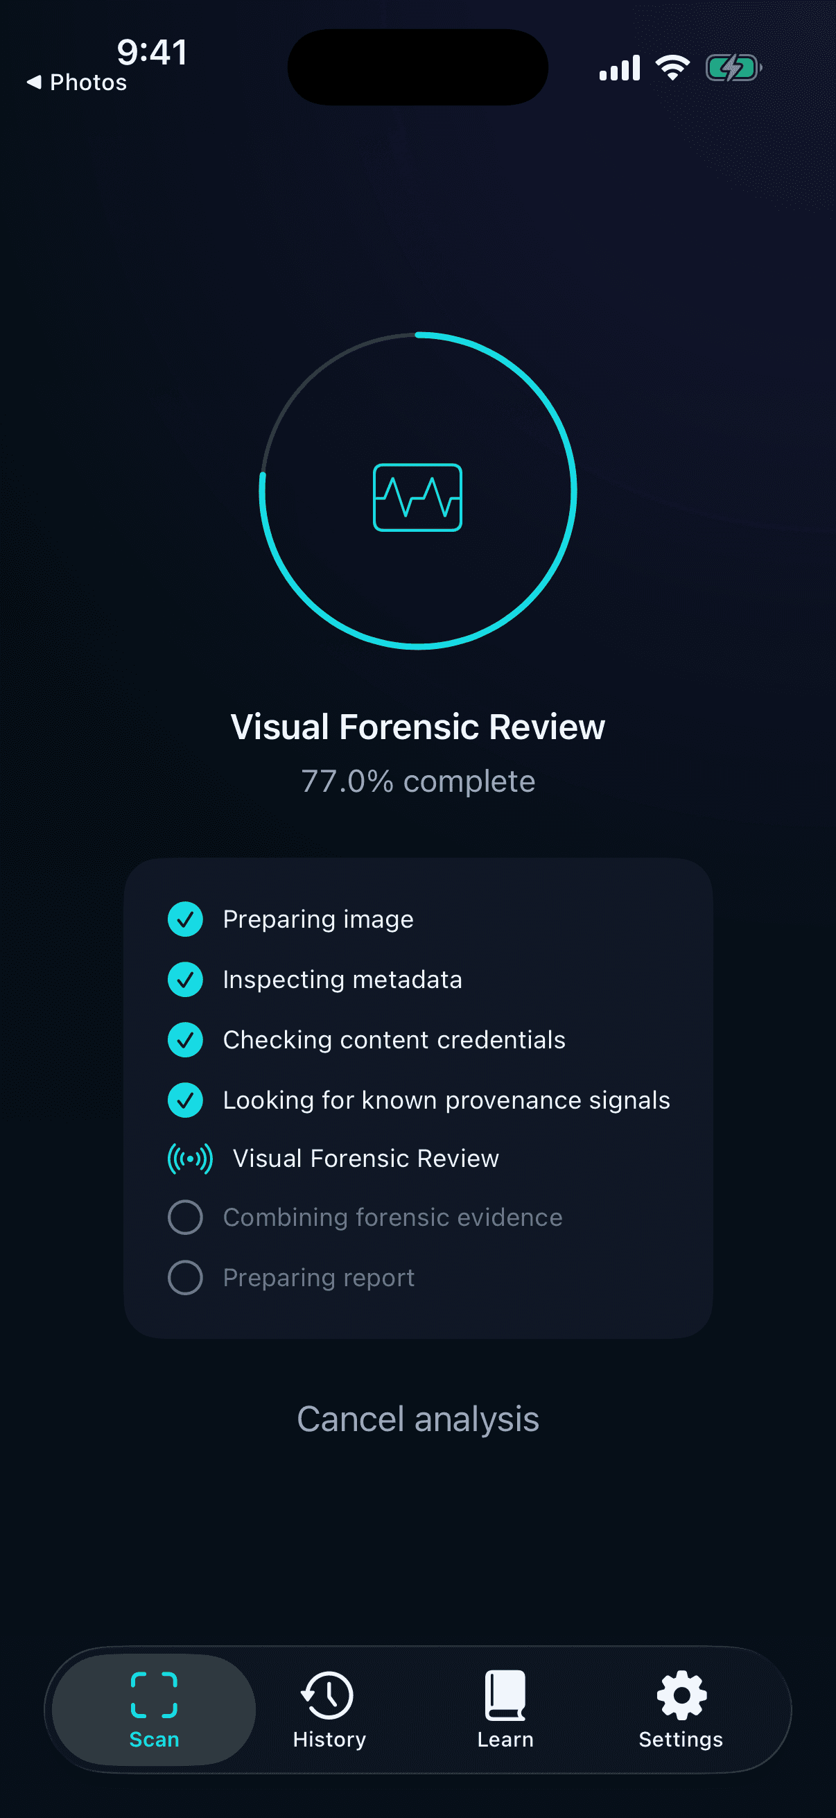Go back to Photos app
The image size is (836, 1818).
(x=77, y=83)
